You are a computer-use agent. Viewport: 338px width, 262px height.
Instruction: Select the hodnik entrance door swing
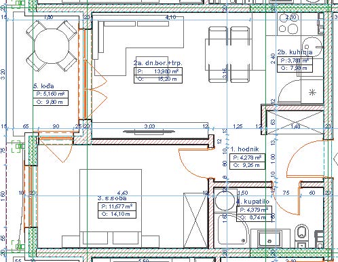pos(305,158)
